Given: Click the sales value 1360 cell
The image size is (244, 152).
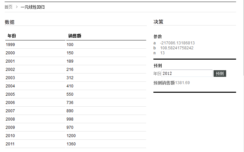Looking at the screenshot, I should coord(71,144).
